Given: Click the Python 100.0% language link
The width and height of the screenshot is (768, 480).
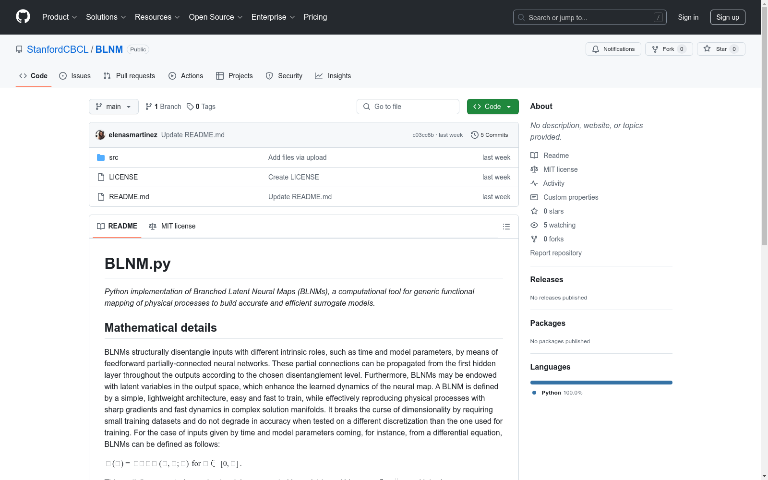Looking at the screenshot, I should pyautogui.click(x=557, y=393).
